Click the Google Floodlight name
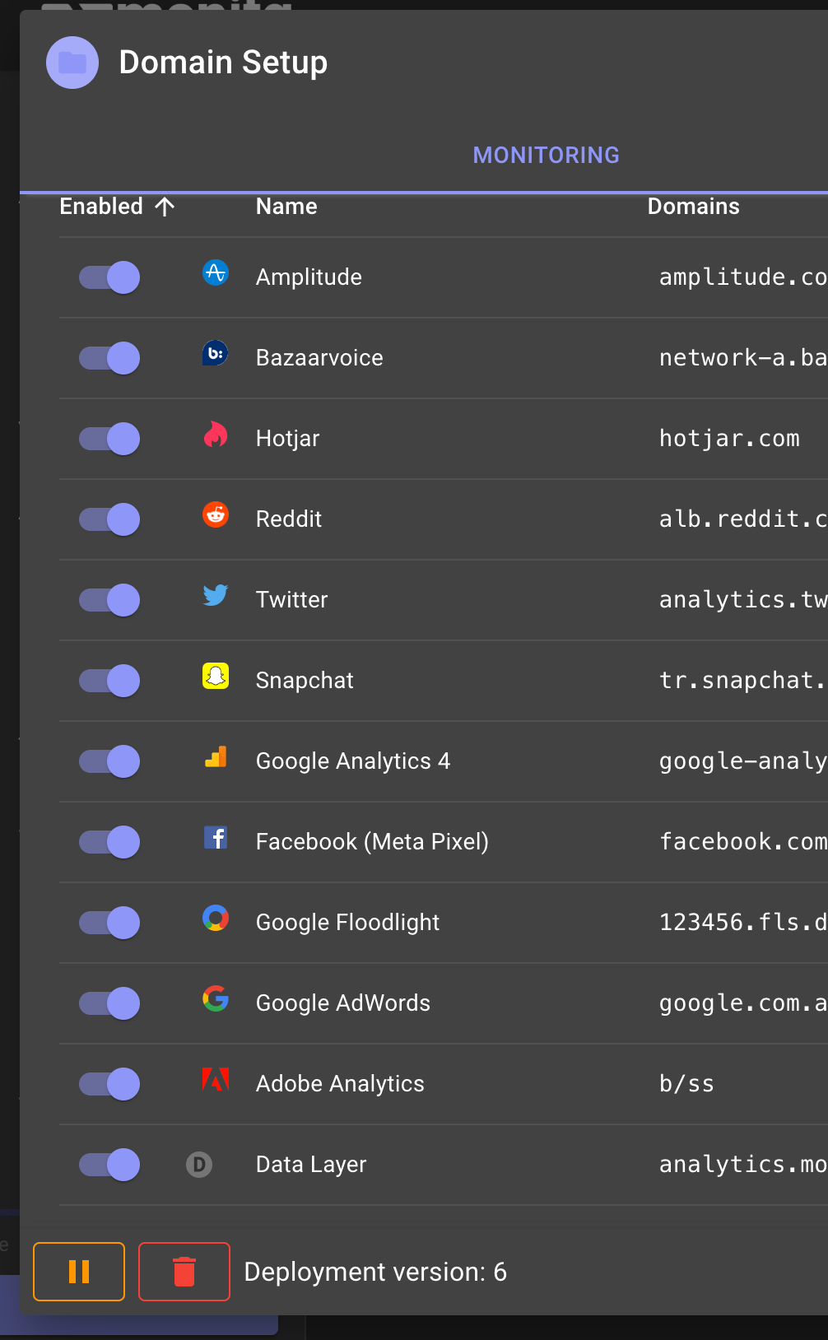The height and width of the screenshot is (1340, 828). 347,923
